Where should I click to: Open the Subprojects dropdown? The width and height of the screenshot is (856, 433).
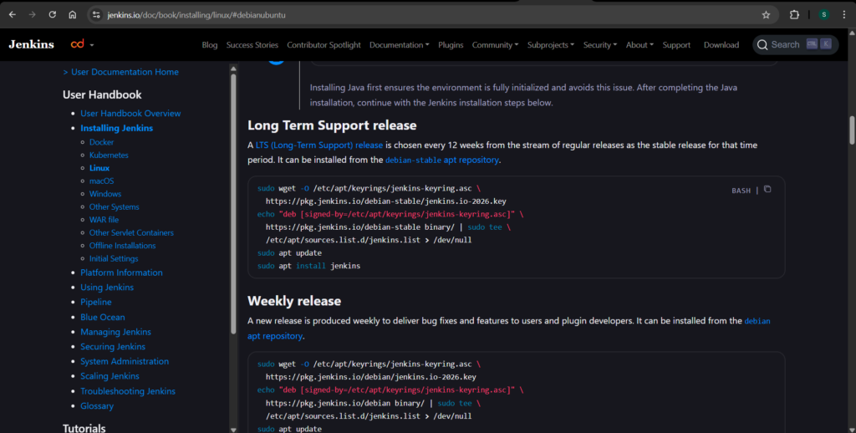pos(551,45)
